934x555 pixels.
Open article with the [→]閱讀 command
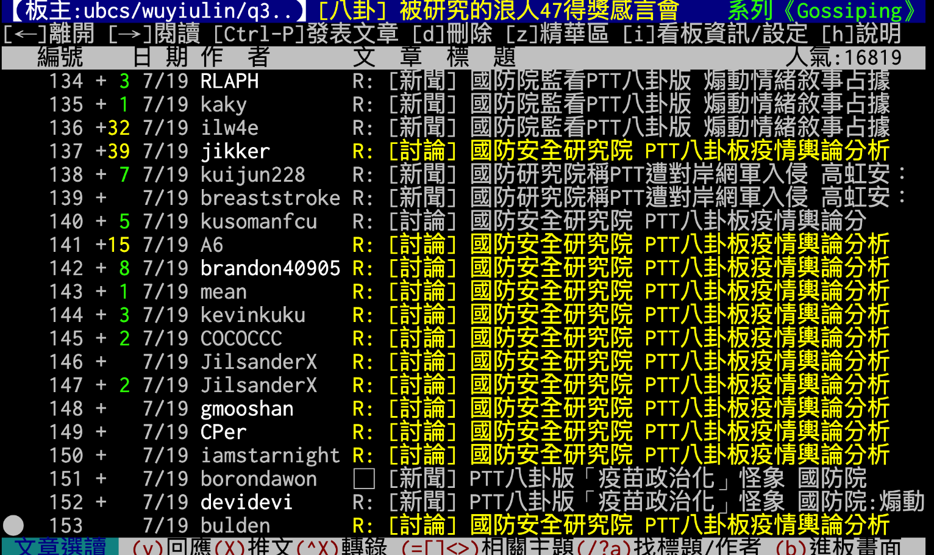[x=154, y=34]
